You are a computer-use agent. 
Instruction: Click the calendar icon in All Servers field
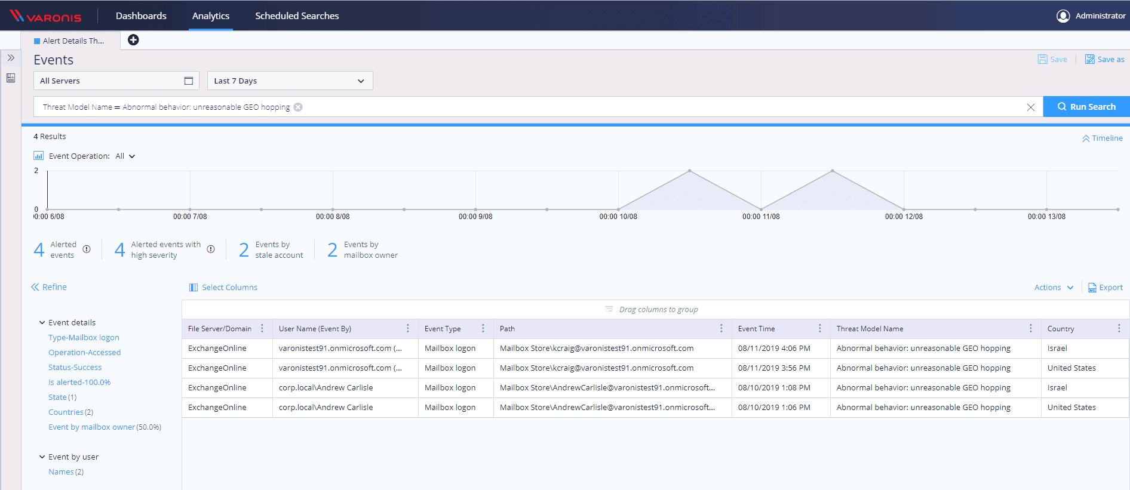(x=189, y=81)
